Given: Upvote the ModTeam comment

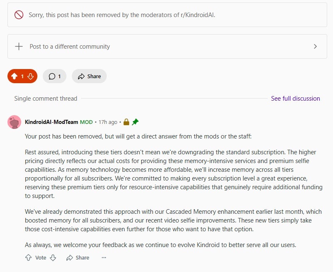Looking at the screenshot, I should 29,257.
